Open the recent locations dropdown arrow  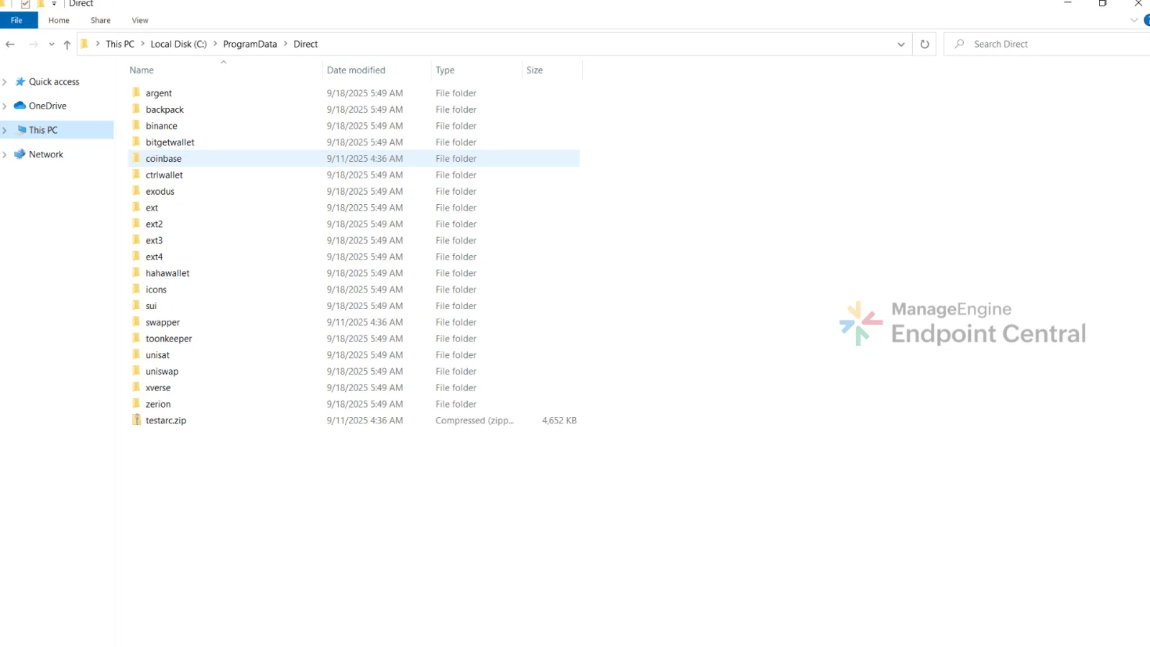[51, 45]
